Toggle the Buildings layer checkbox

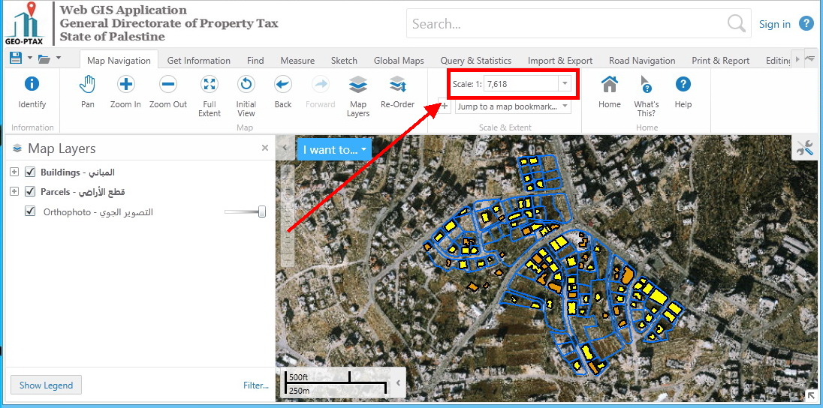30,172
